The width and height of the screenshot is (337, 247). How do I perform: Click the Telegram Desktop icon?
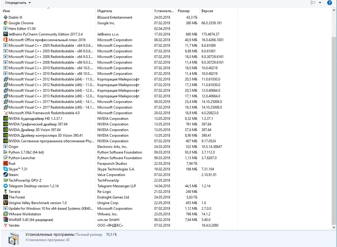6,186
